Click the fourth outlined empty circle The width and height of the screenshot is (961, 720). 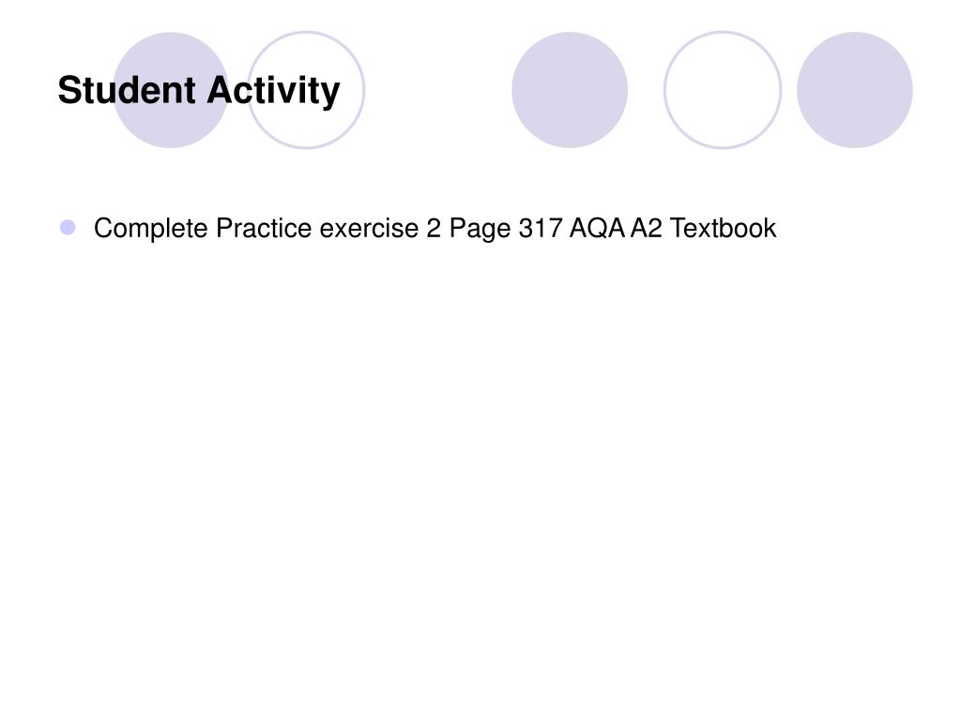(x=723, y=90)
